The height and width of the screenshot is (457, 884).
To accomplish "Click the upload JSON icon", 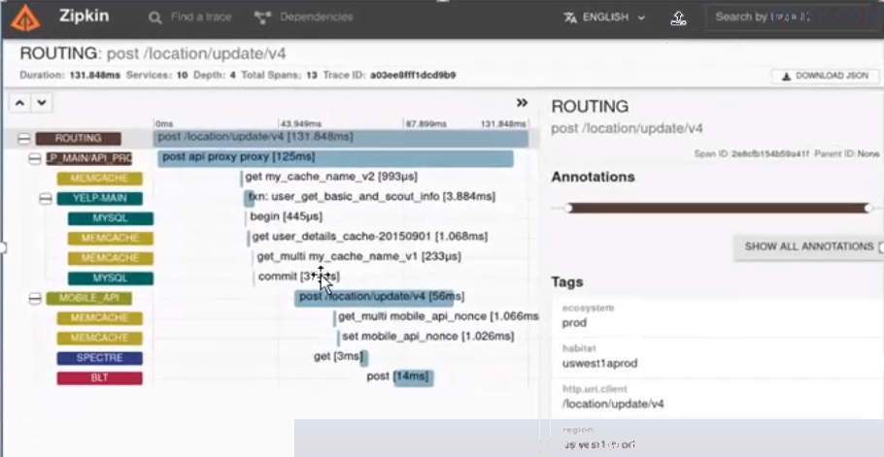I will click(x=679, y=18).
